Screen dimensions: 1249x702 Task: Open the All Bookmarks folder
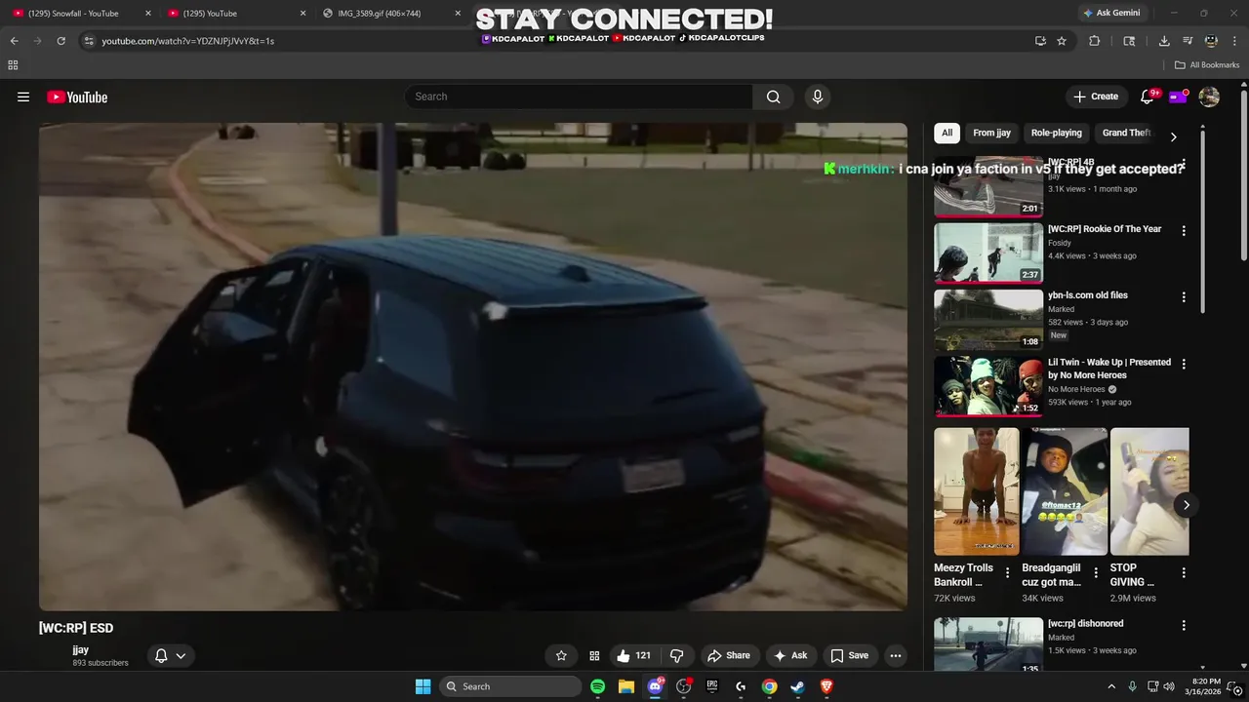coord(1206,65)
